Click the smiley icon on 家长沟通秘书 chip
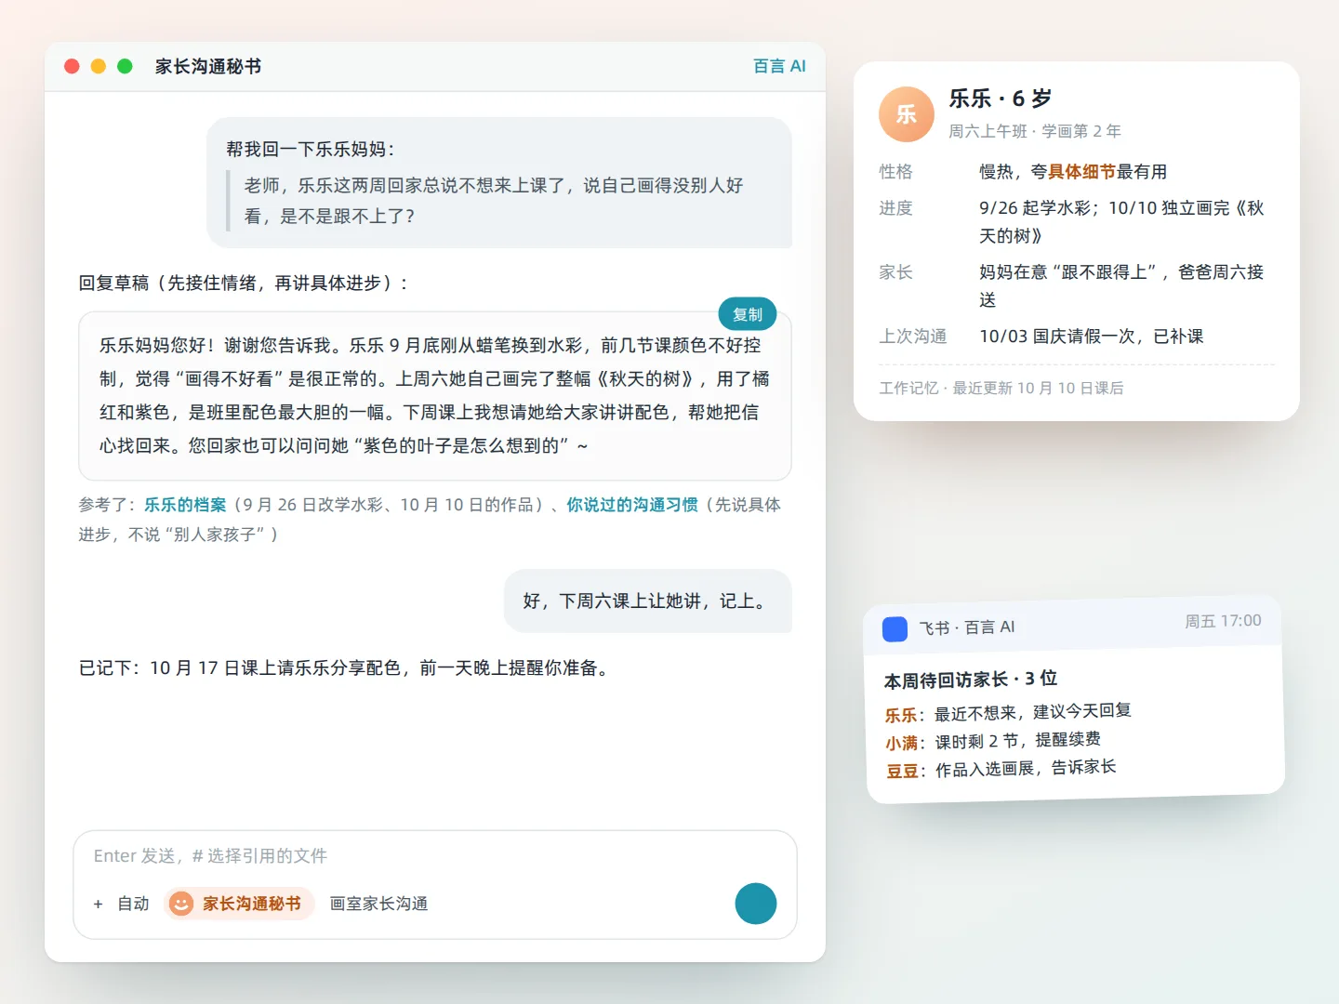Image resolution: width=1339 pixels, height=1004 pixels. (x=181, y=904)
